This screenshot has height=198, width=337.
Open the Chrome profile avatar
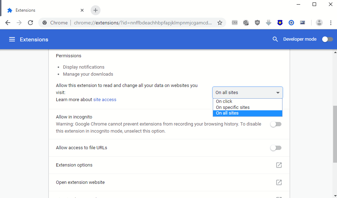(319, 23)
